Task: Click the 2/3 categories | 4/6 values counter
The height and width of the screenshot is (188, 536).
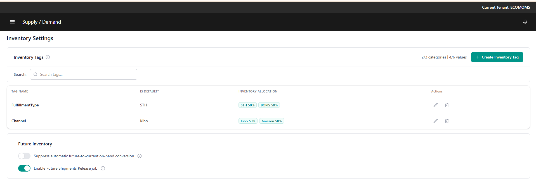Action: pyautogui.click(x=444, y=57)
